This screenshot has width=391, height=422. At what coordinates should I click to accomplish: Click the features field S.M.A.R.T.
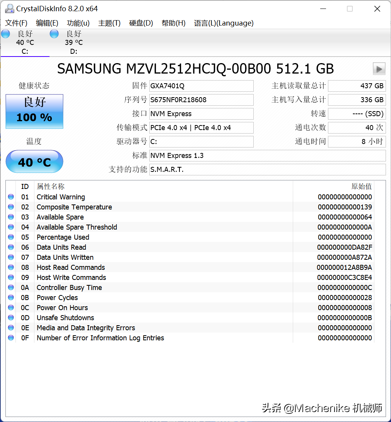(x=267, y=170)
